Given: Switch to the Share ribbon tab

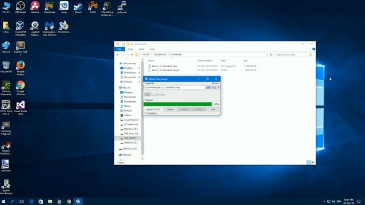Looking at the screenshot, I should [141, 49].
